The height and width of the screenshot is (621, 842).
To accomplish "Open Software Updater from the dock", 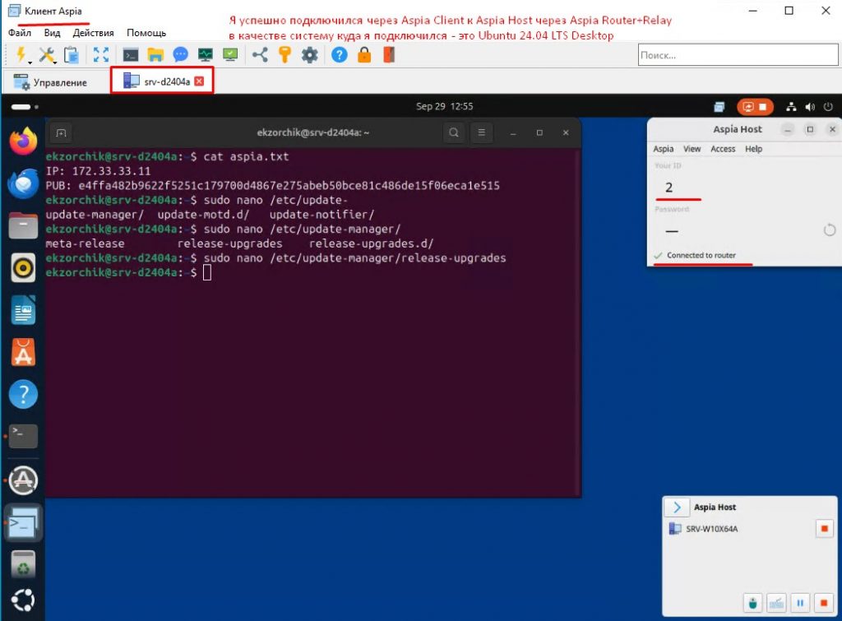I will pos(23,480).
